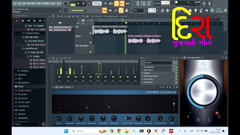Screen dimensions: 240x135
Task: Select the playlist magnet snap icon
Action: [53, 16]
